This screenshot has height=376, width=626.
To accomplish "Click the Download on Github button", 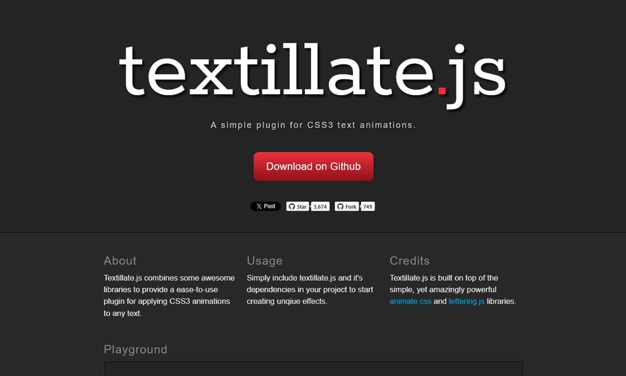I will click(313, 166).
